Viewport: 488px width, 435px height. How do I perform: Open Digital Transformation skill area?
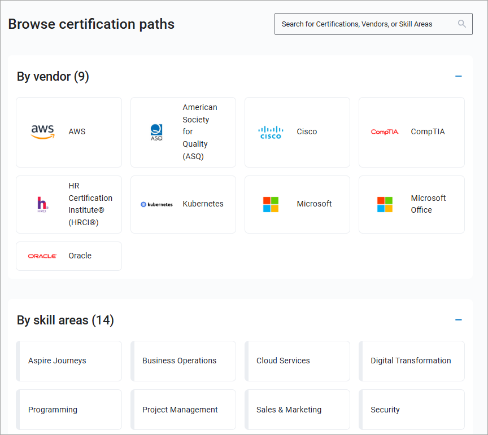[411, 361]
